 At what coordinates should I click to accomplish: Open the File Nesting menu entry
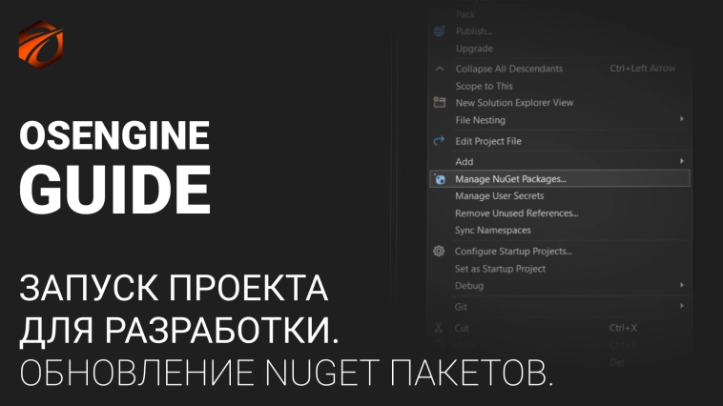click(481, 120)
